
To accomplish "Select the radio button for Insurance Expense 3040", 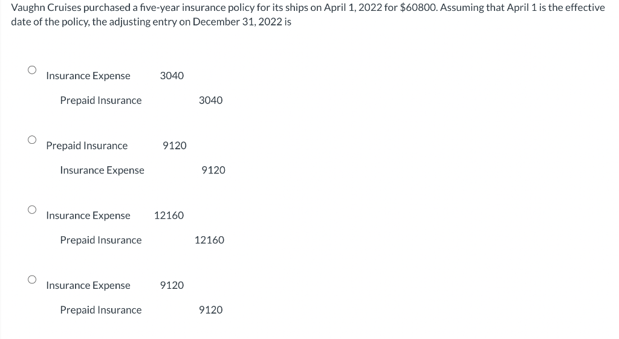I will tap(32, 69).
